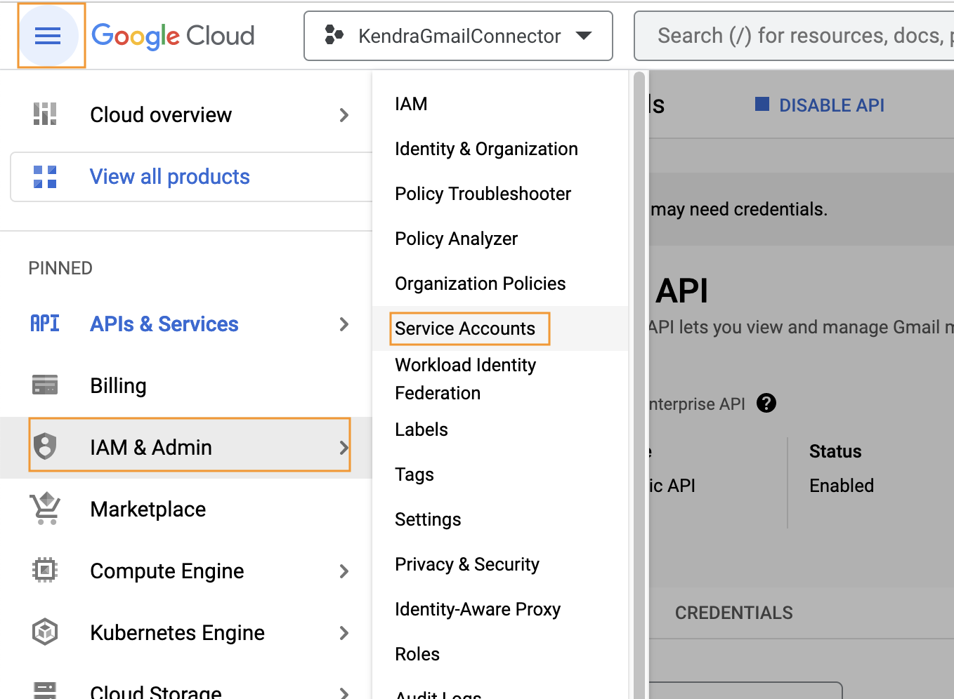Select Roles in the submenu
The height and width of the screenshot is (699, 954).
[417, 654]
